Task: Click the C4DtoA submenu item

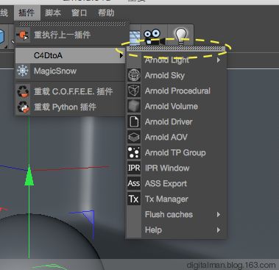Action: click(x=71, y=55)
